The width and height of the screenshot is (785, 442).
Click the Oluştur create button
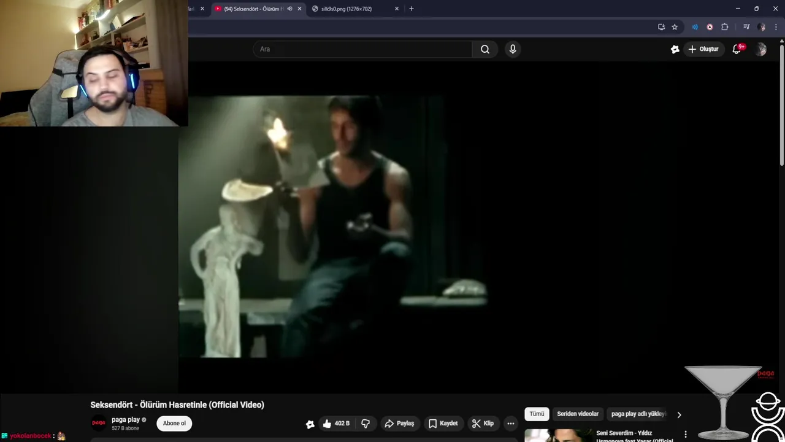[703, 49]
